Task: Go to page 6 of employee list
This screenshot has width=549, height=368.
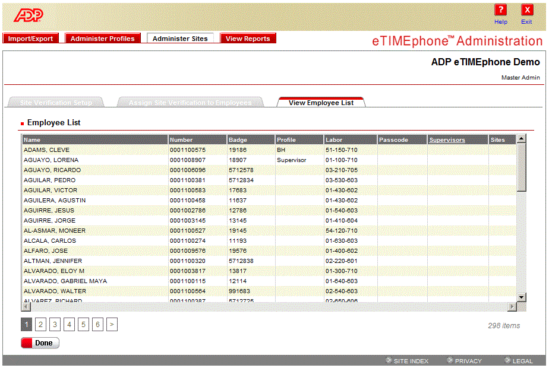Action: click(97, 324)
